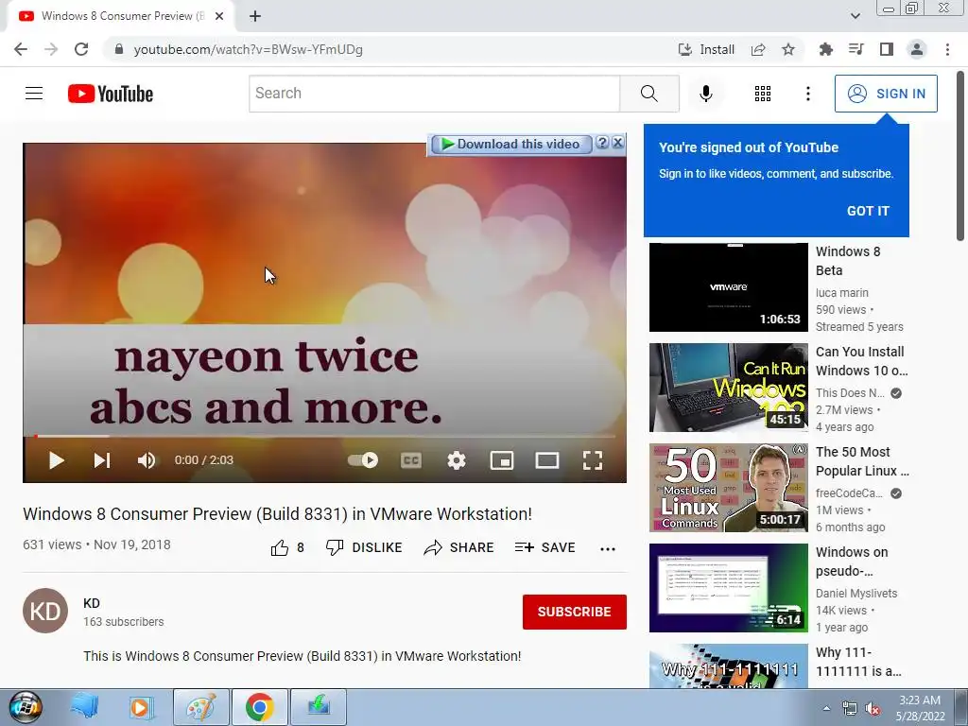Image resolution: width=968 pixels, height=726 pixels.
Task: Dislike this video
Action: pyautogui.click(x=364, y=547)
